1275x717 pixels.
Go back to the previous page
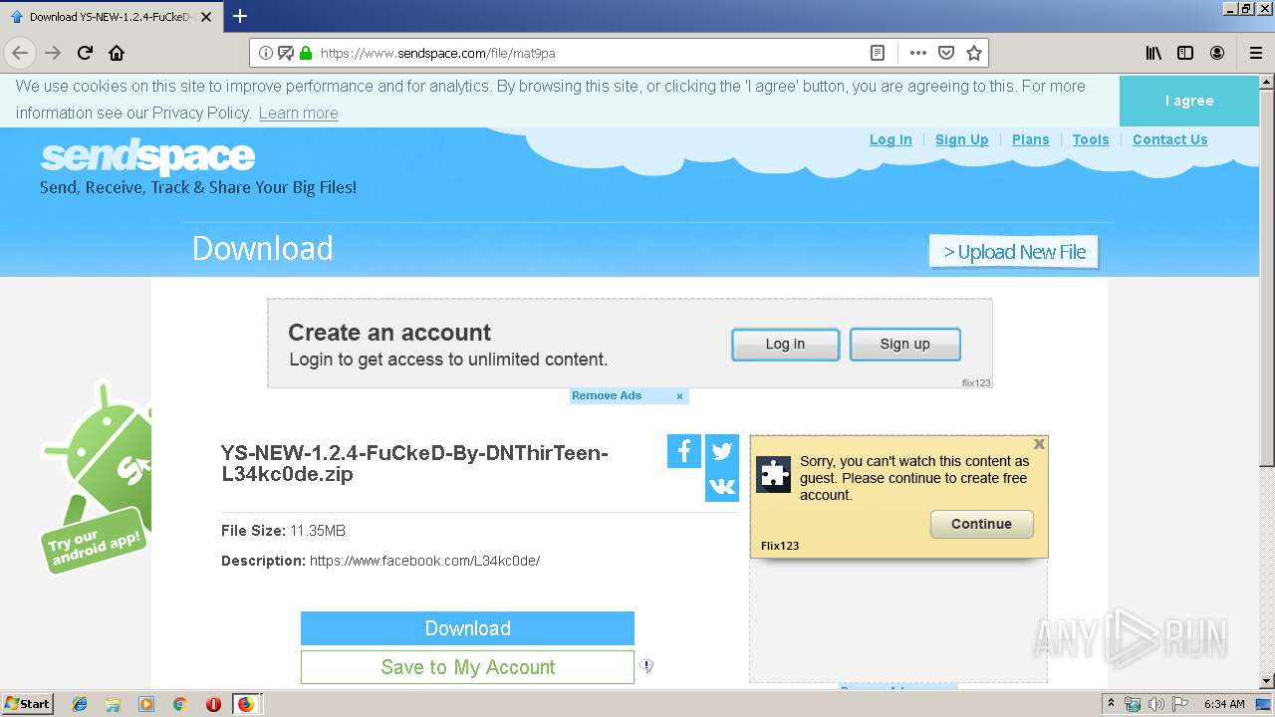click(x=20, y=53)
